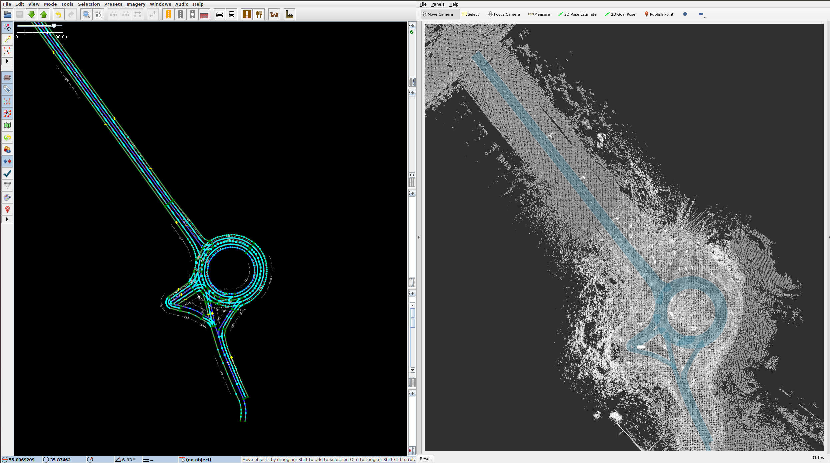The height and width of the screenshot is (463, 830).
Task: Click the red map pin notes icon
Action: click(x=7, y=209)
